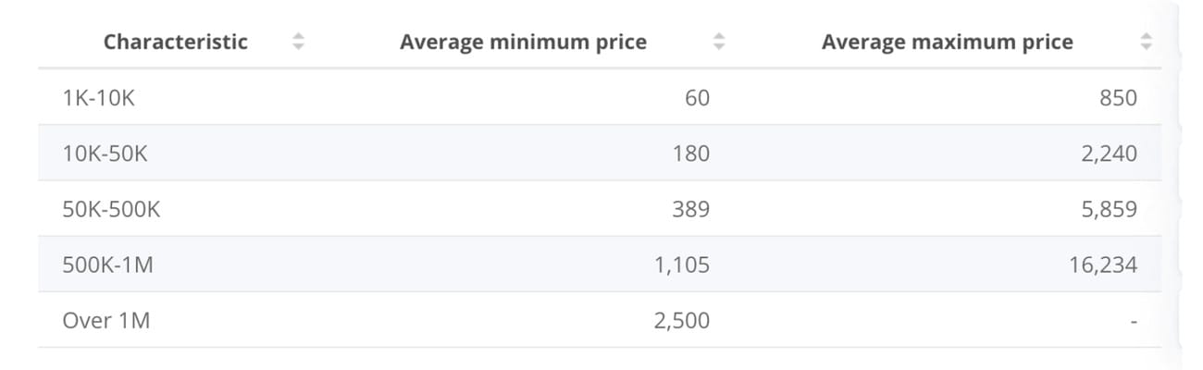Click the 10K-50K row label
Image resolution: width=1203 pixels, height=370 pixels.
pyautogui.click(x=105, y=154)
